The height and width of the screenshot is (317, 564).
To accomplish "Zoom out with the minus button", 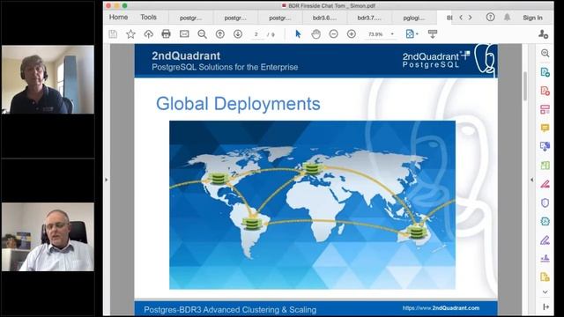I will [x=333, y=34].
